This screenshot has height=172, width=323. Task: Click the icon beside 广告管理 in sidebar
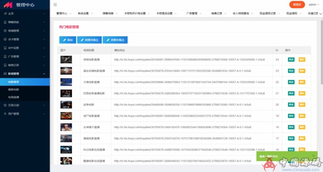[5, 57]
